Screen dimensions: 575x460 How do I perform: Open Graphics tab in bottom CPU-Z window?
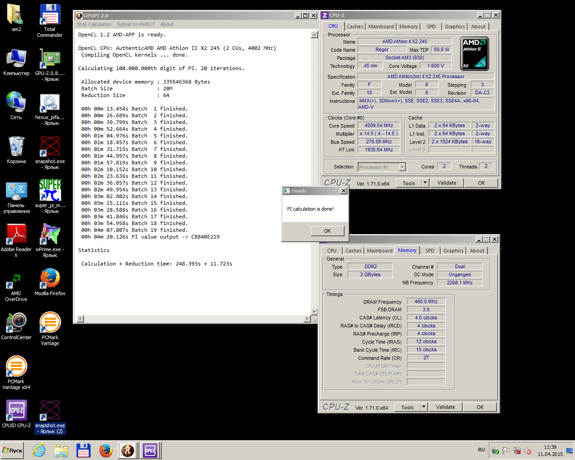pos(453,251)
